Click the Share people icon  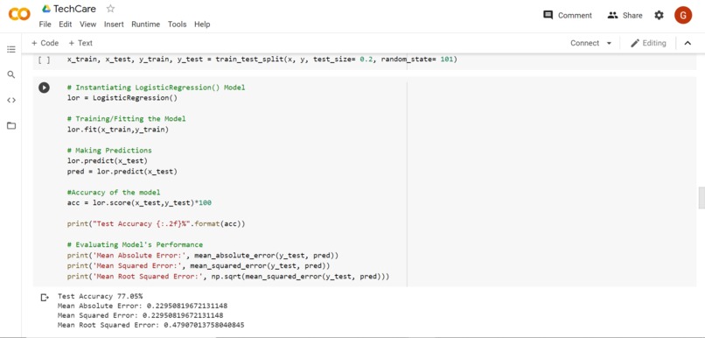[x=612, y=15]
